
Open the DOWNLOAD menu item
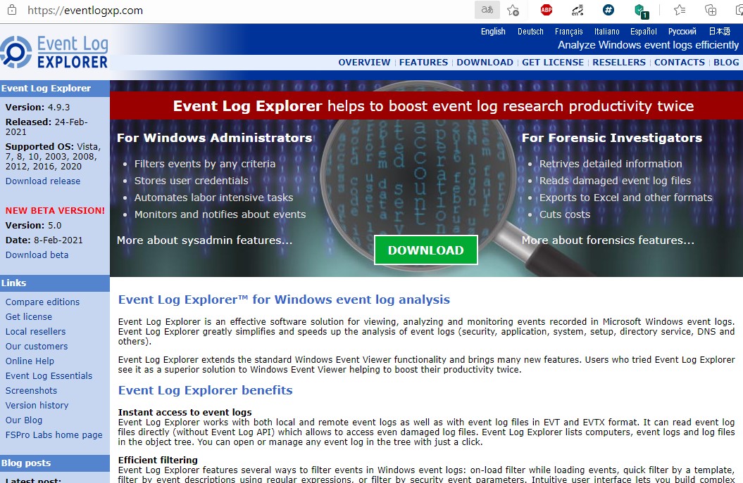point(485,63)
